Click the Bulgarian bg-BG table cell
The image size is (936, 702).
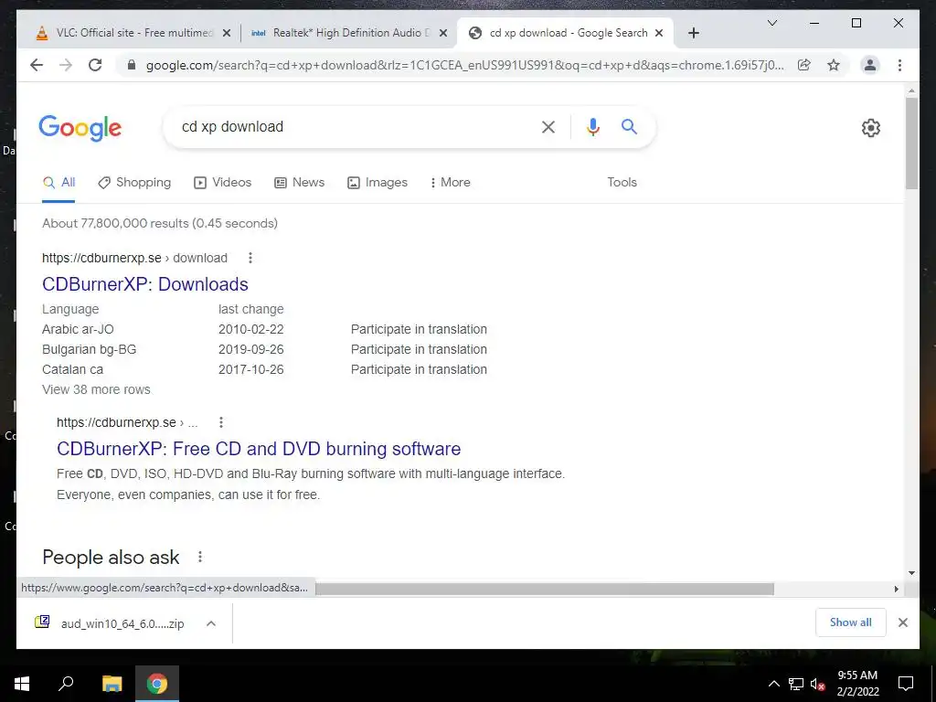(x=89, y=350)
